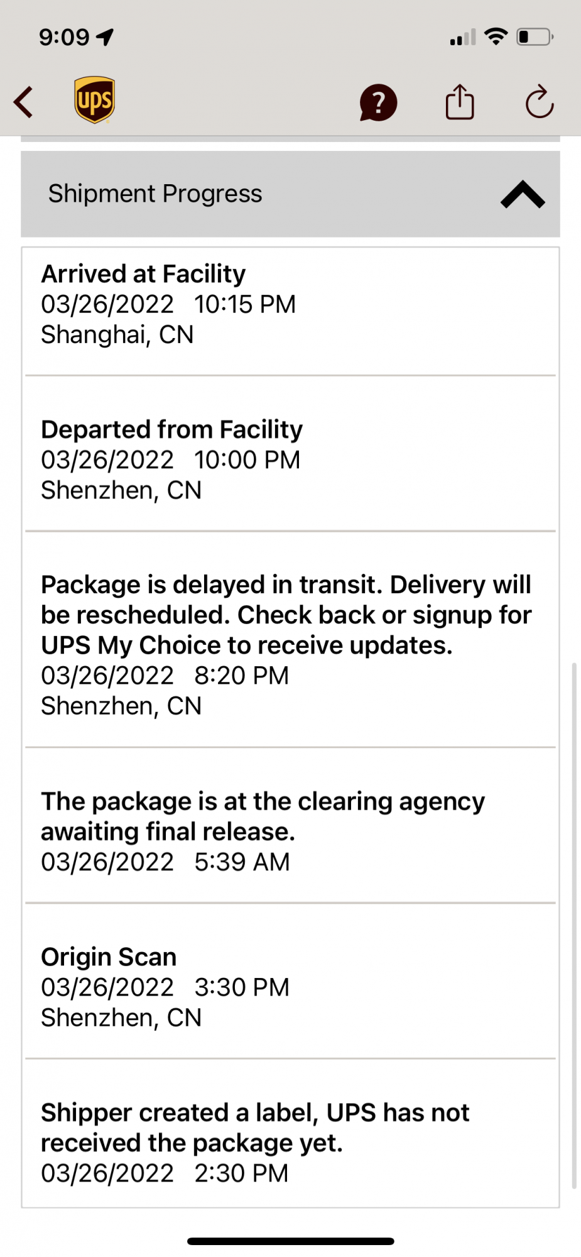Tap the Wi-Fi status icon
This screenshot has width=581, height=1257.
pos(496,36)
